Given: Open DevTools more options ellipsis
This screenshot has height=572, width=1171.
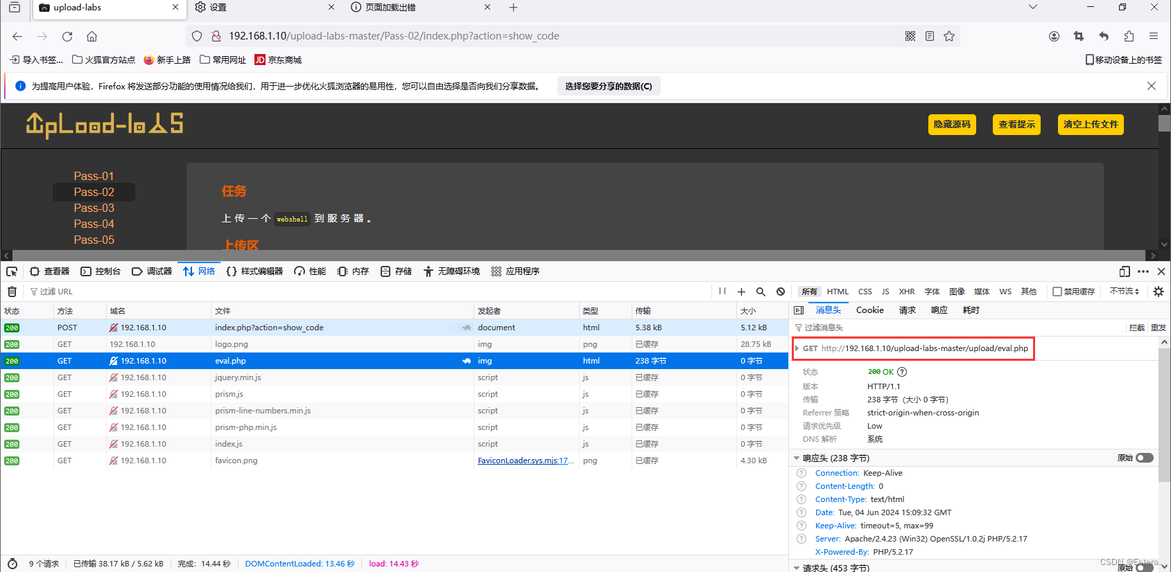Looking at the screenshot, I should (1143, 271).
